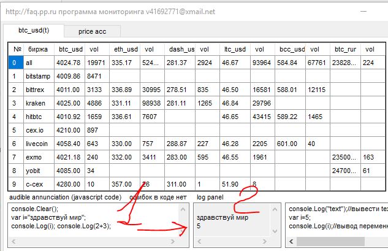The width and height of the screenshot is (388, 251).
Task: Click the "bitstamp" exchange cell
Action: [39, 76]
